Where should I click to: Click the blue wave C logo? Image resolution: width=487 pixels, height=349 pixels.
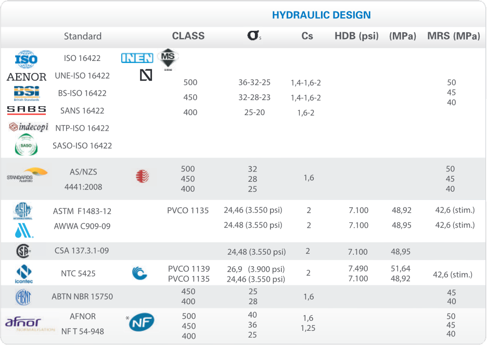coord(139,273)
